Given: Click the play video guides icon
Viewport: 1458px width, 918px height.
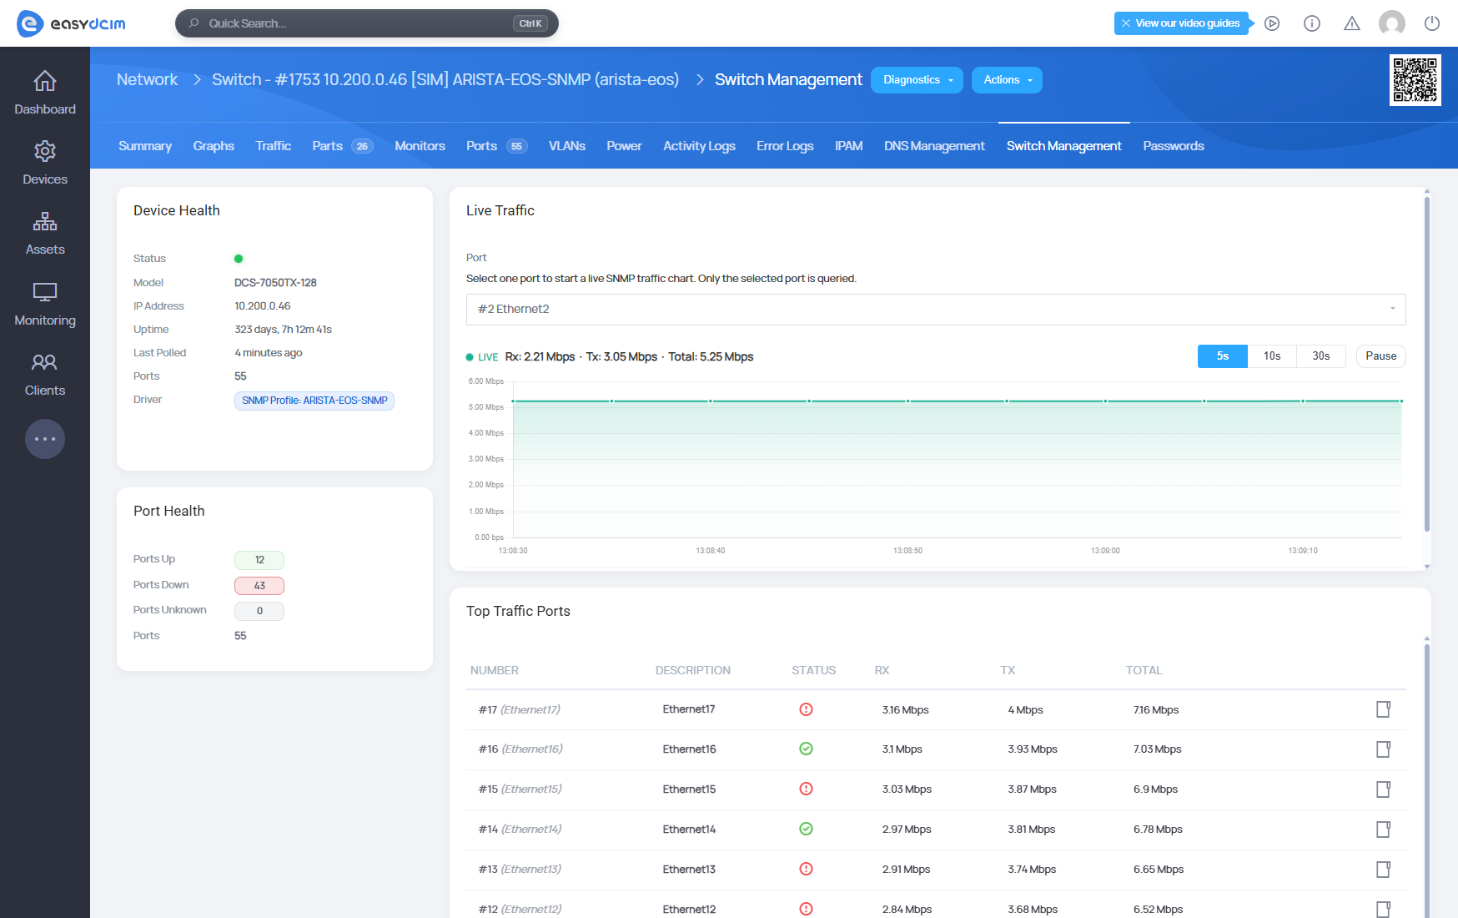Looking at the screenshot, I should [x=1272, y=23].
